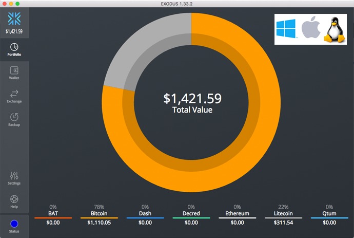Select the Bitcoin asset label
This screenshot has height=238, width=354.
99,213
